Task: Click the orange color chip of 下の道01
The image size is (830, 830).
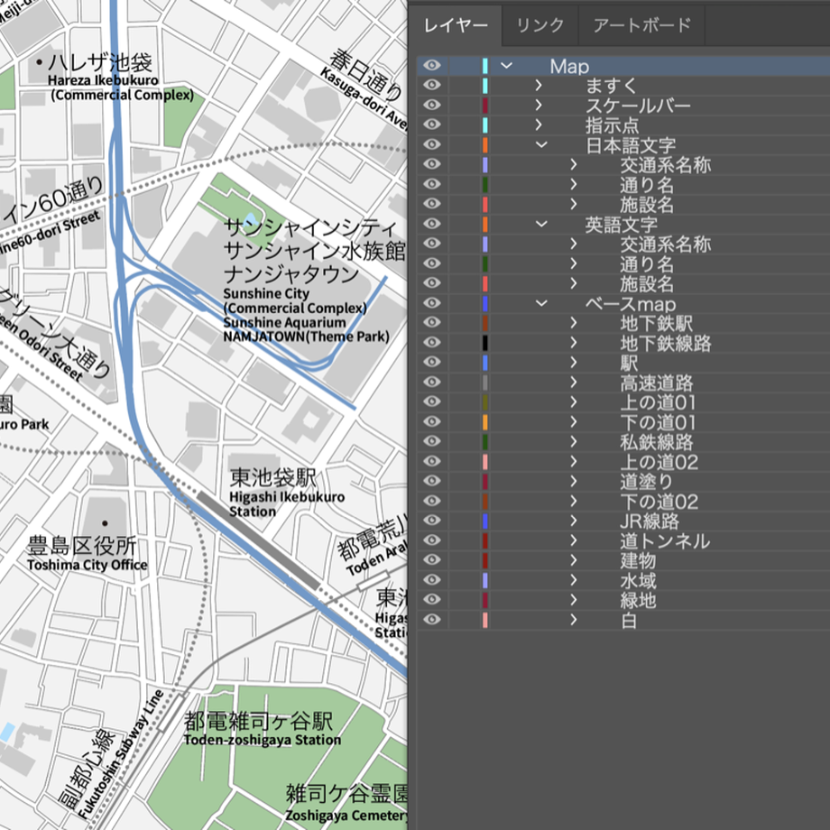Action: (x=484, y=422)
